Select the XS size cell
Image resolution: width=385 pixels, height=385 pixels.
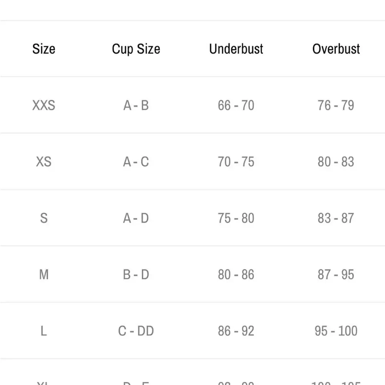point(44,162)
